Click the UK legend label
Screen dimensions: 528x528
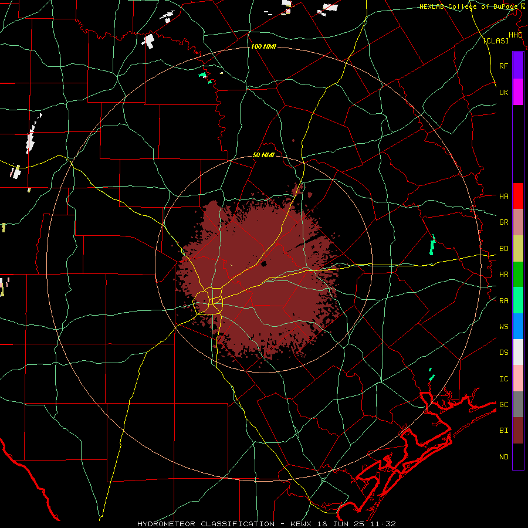point(503,92)
